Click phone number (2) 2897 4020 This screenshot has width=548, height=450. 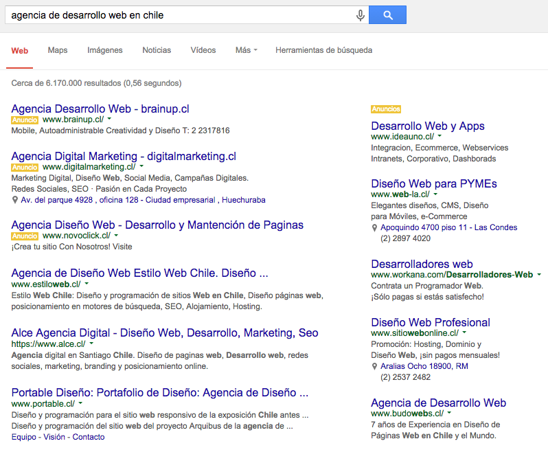(x=405, y=238)
